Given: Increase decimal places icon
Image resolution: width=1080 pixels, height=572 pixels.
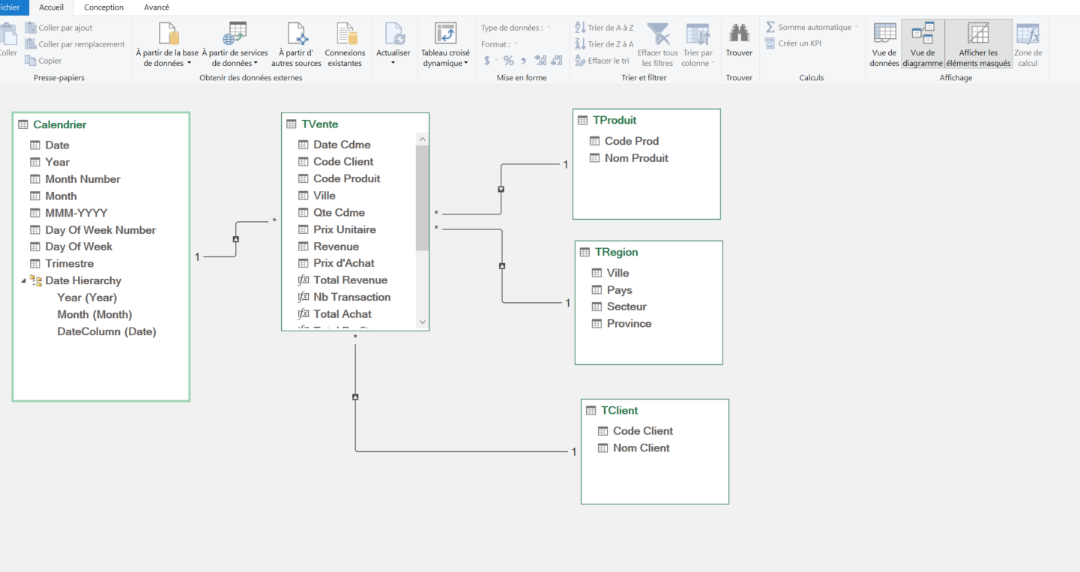Looking at the screenshot, I should pyautogui.click(x=541, y=61).
